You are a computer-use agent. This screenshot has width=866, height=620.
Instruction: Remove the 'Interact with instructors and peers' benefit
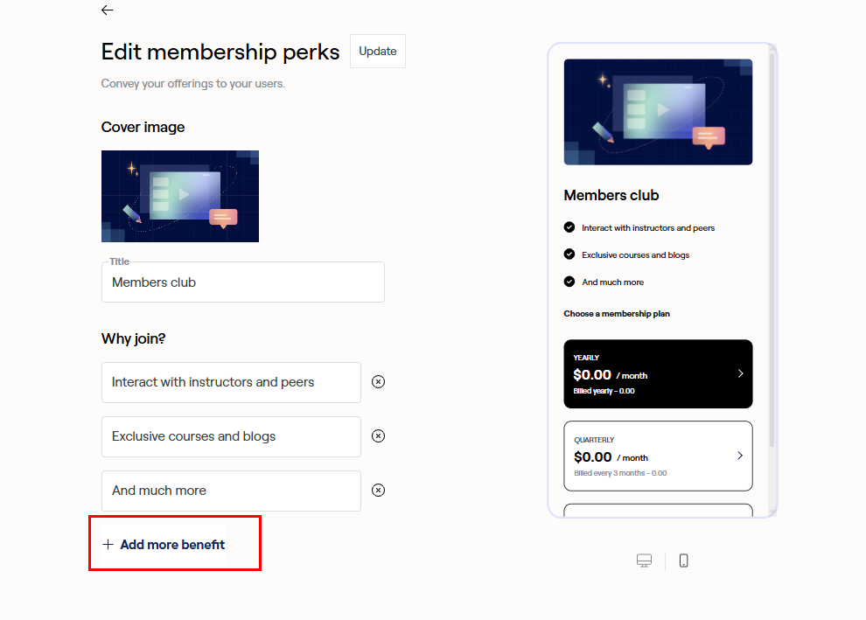click(x=378, y=382)
